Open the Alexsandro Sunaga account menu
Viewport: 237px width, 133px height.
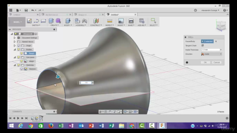tap(210, 10)
